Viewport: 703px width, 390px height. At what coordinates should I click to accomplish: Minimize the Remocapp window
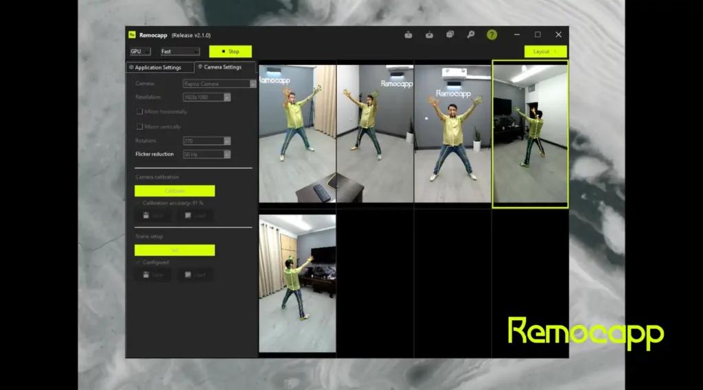click(517, 34)
